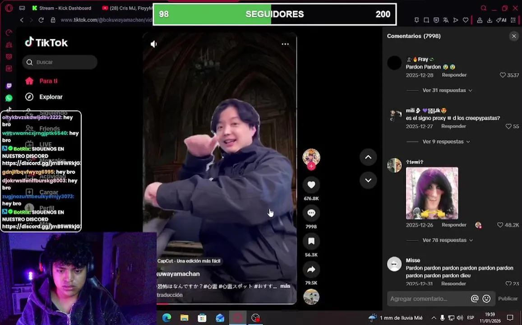This screenshot has width=522, height=325.
Task: Reply to tomi's image comment
Action: (454, 225)
